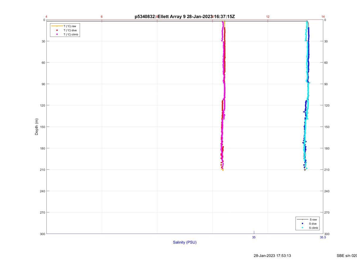Click left depth axis tick label 150
Screen dimensions: 357x263
(42, 127)
